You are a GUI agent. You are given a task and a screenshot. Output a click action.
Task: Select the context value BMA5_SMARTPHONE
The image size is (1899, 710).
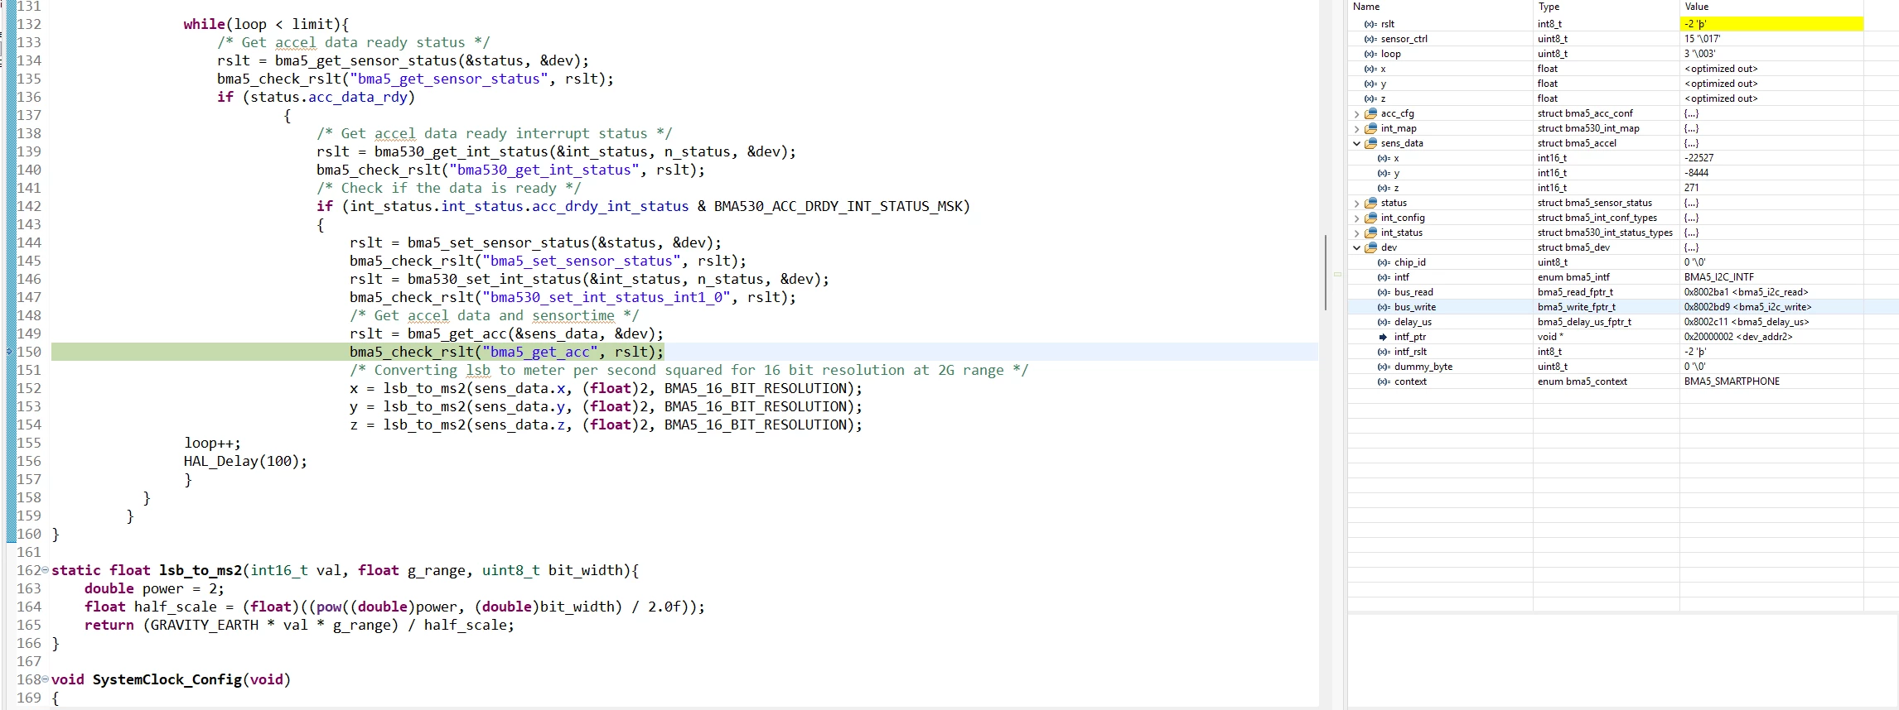(x=1732, y=381)
